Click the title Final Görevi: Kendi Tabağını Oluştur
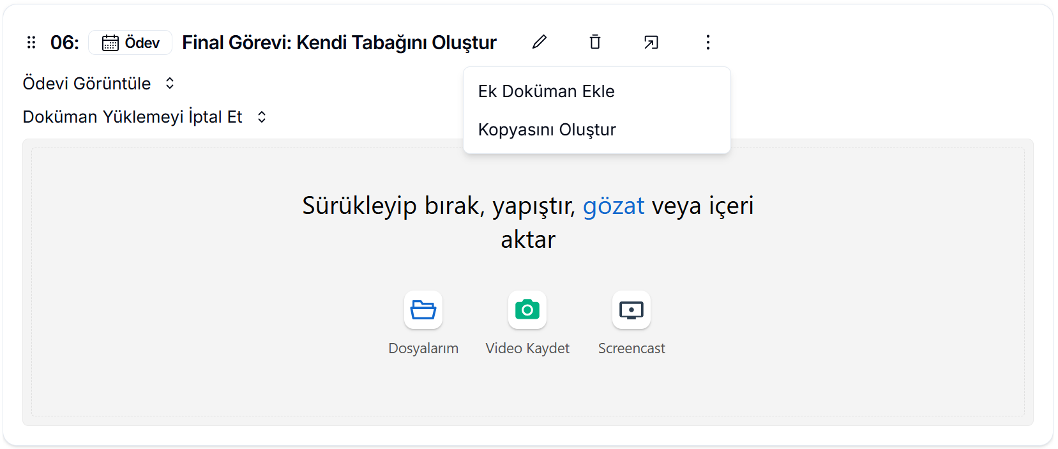This screenshot has height=449, width=1058. [x=339, y=43]
